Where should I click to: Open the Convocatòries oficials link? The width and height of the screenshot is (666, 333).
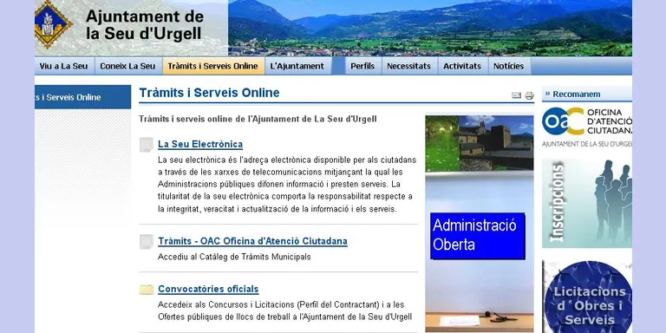(x=208, y=290)
